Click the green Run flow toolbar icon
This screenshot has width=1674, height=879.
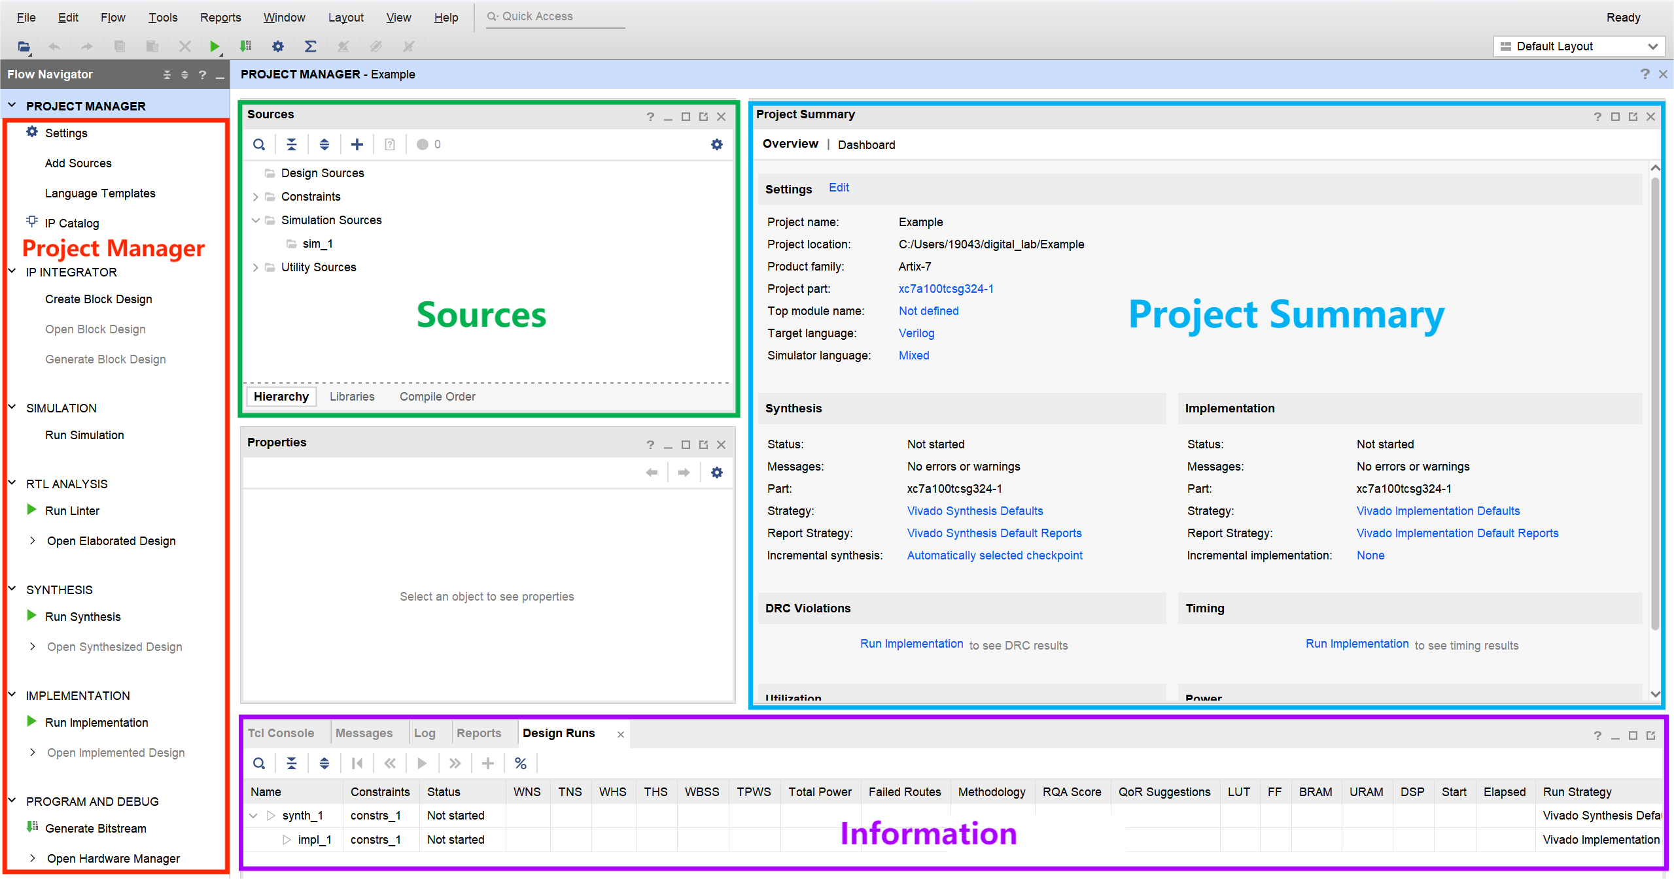point(214,46)
